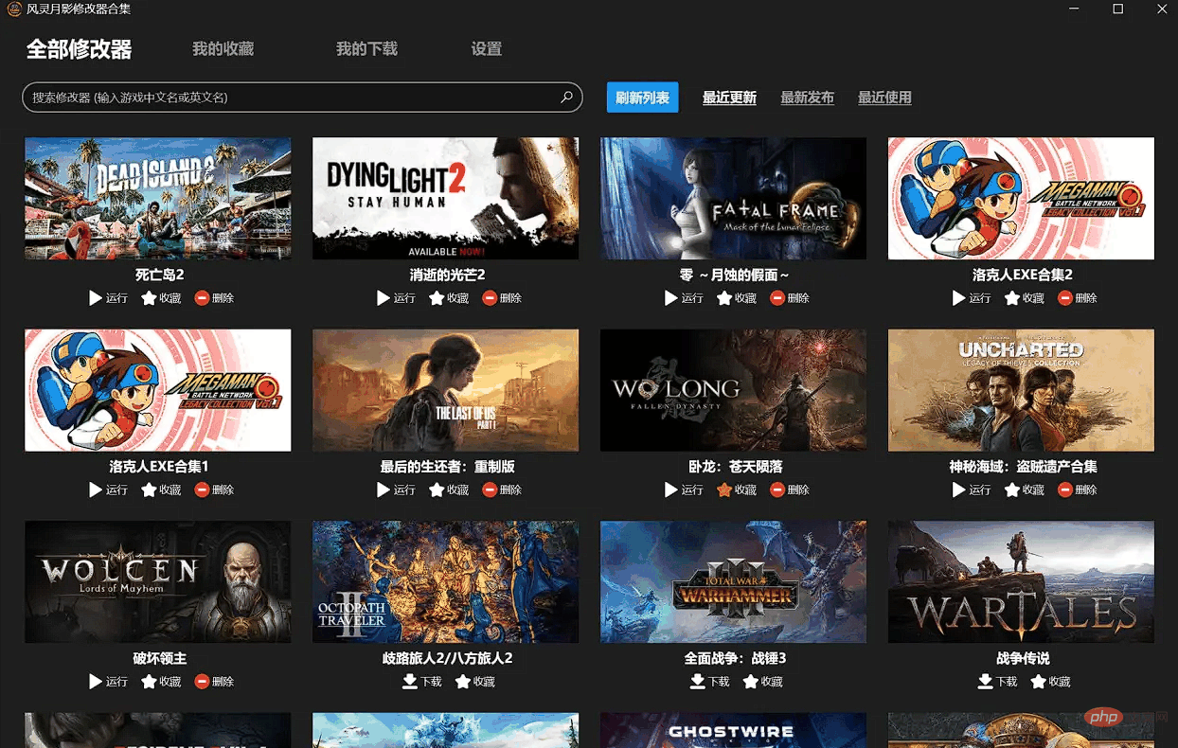Sort by 最新发布
Viewport: 1178px width, 748px height.
[x=807, y=98]
